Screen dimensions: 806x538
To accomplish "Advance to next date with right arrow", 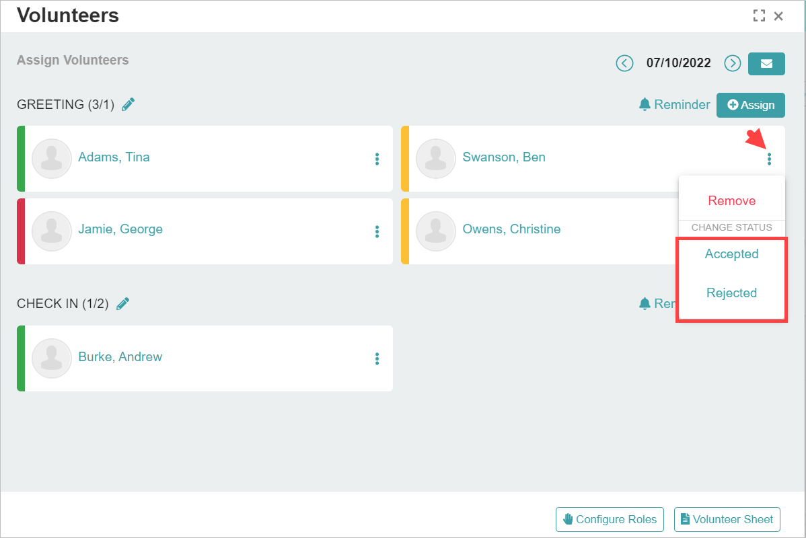I will (732, 63).
